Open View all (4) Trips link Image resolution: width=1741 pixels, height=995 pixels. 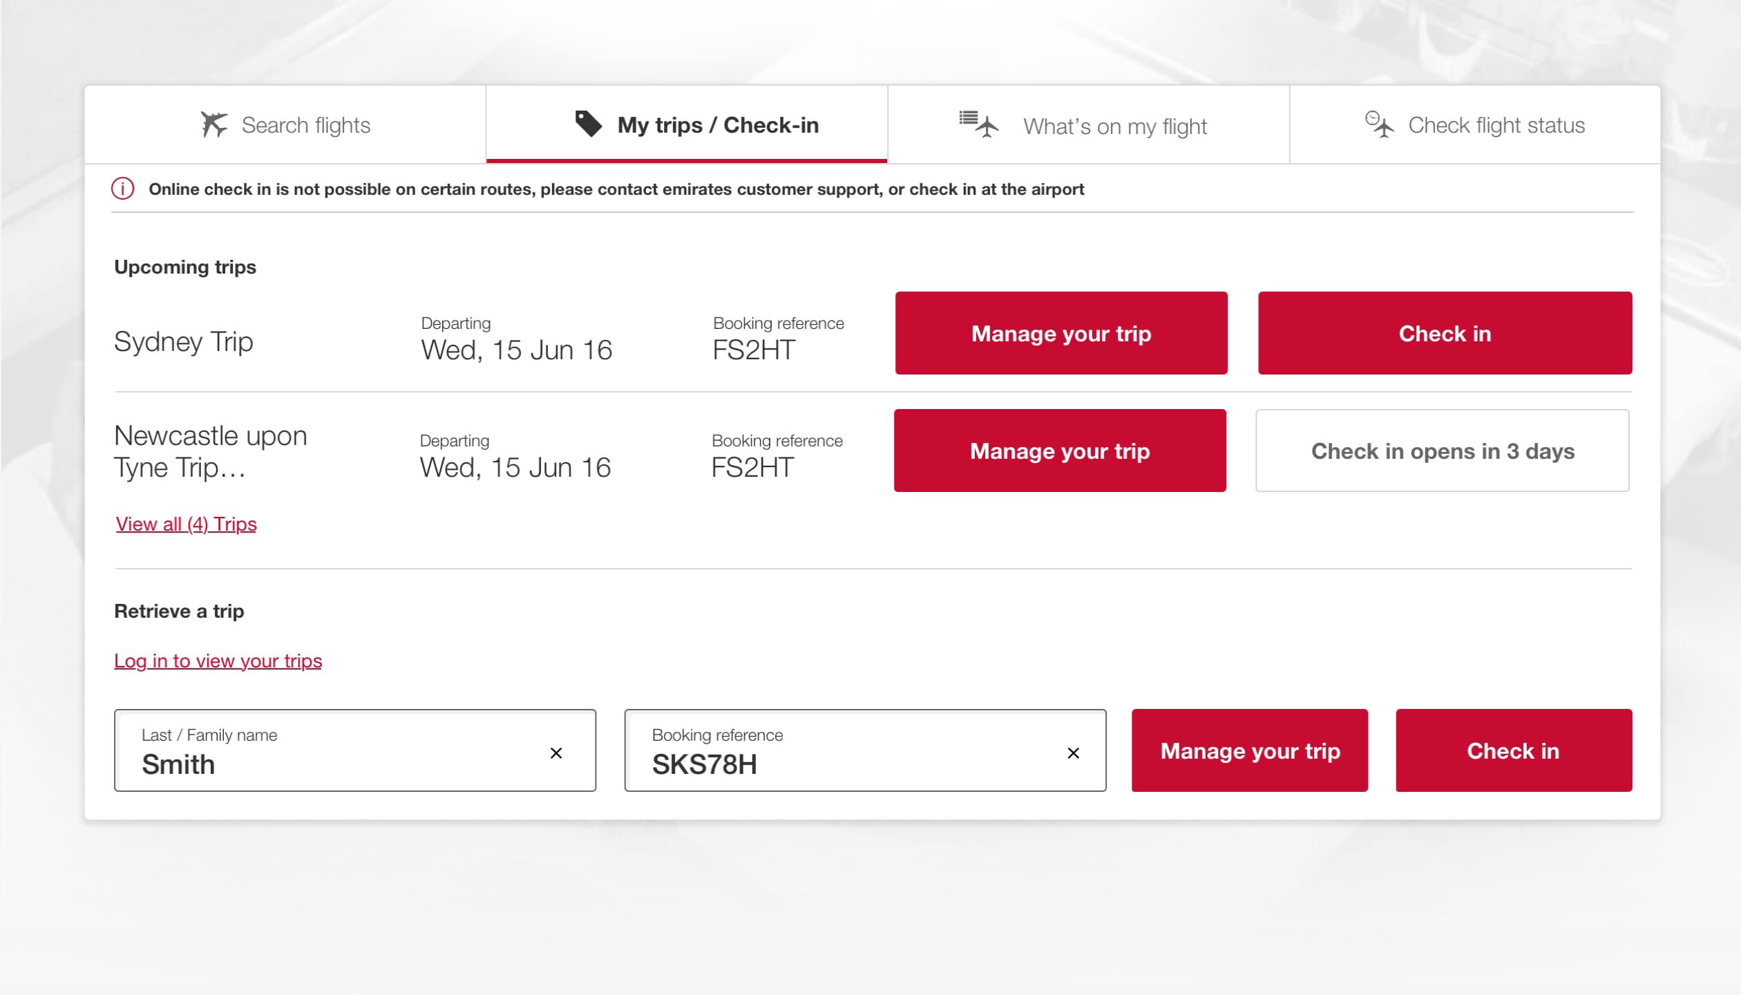tap(187, 524)
